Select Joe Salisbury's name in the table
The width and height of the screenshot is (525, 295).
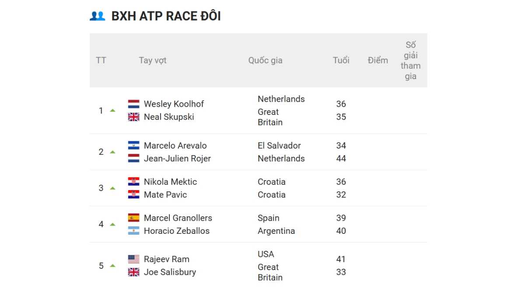(170, 272)
